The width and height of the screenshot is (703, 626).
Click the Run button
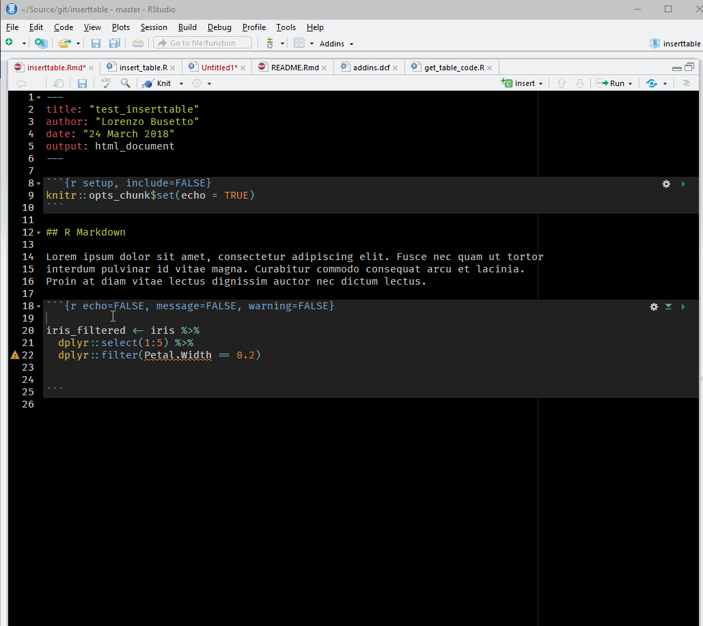tap(611, 83)
